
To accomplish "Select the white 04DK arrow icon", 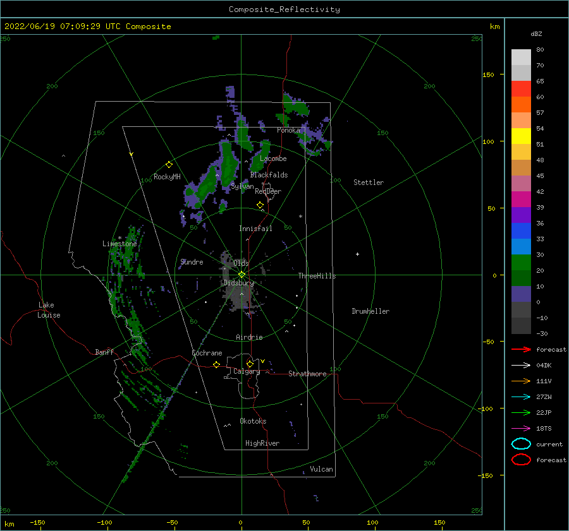I will [x=521, y=366].
